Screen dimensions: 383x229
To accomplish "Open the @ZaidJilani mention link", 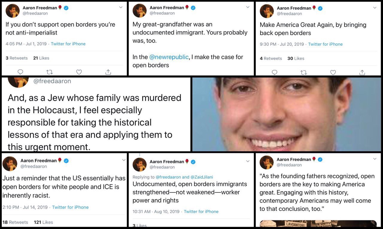I will point(202,177).
